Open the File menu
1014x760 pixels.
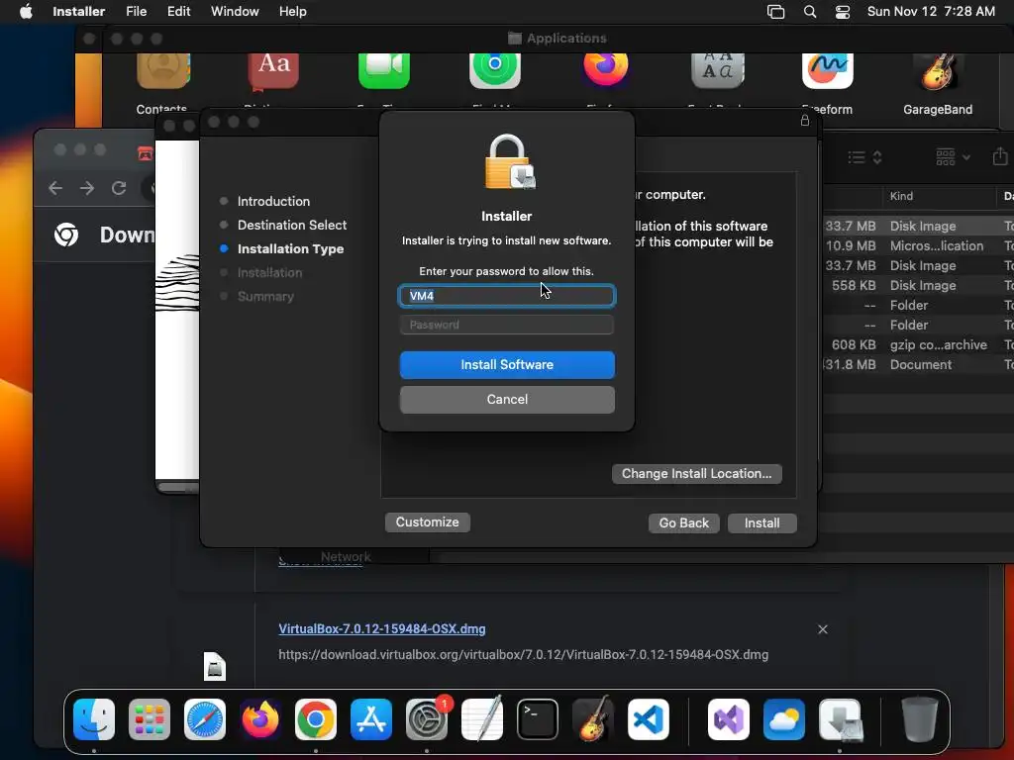136,11
